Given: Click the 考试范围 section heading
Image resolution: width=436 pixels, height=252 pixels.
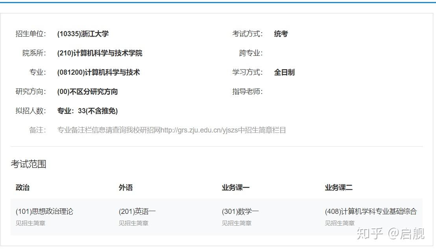Looking at the screenshot, I should (28, 164).
